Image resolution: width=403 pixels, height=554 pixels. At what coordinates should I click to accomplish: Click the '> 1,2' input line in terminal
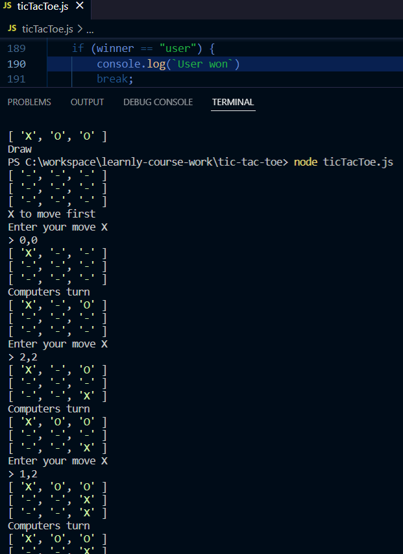pyautogui.click(x=23, y=474)
